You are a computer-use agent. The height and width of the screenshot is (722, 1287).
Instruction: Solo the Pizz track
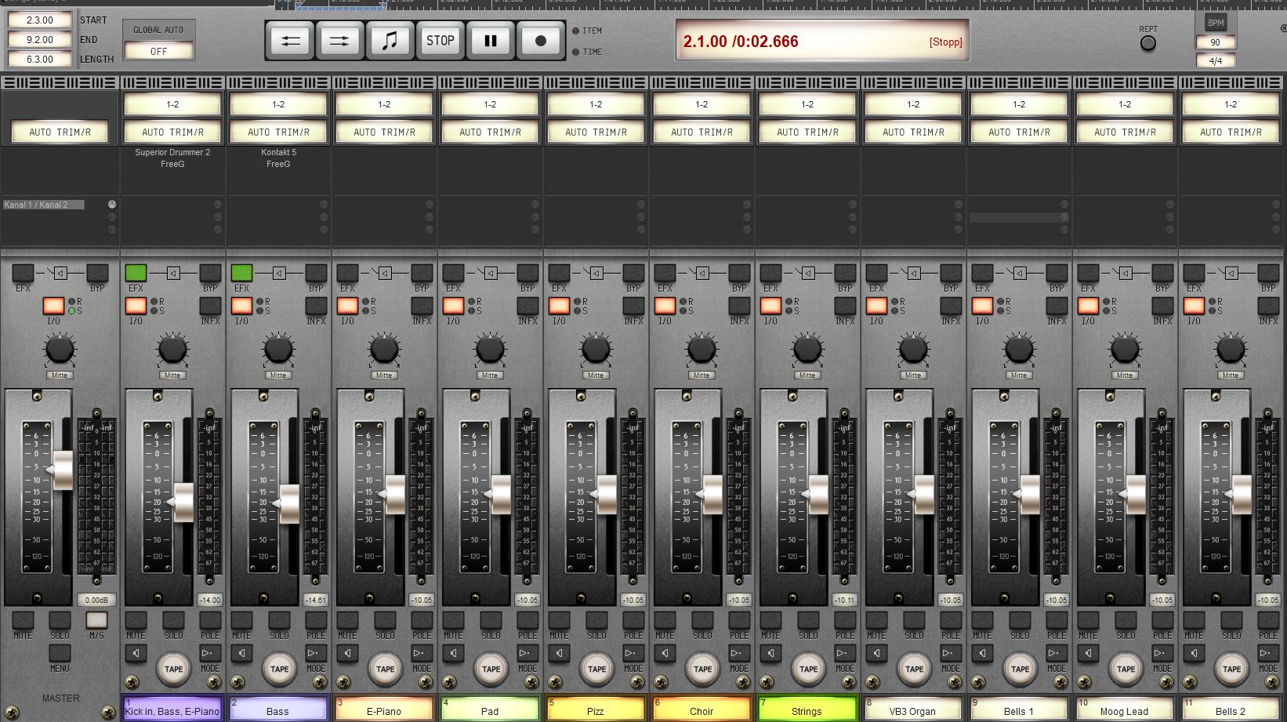tap(596, 621)
